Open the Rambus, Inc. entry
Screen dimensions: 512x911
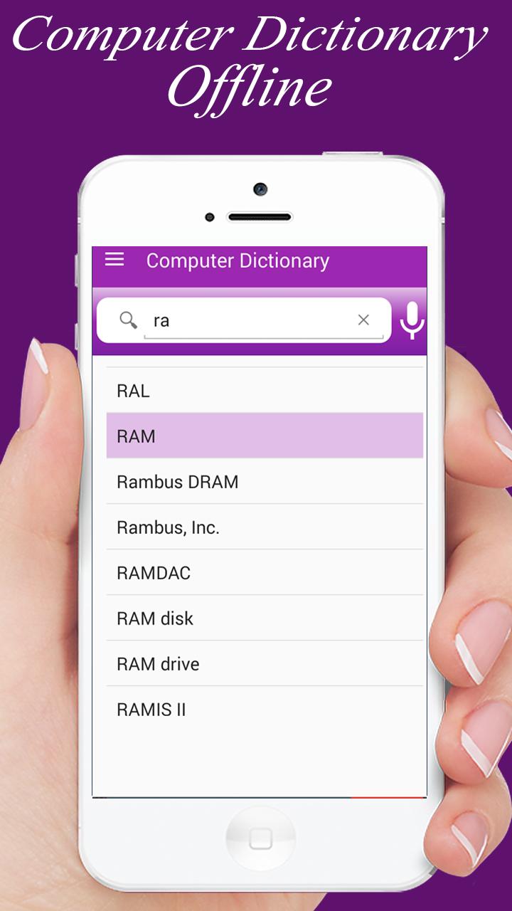pos(265,527)
